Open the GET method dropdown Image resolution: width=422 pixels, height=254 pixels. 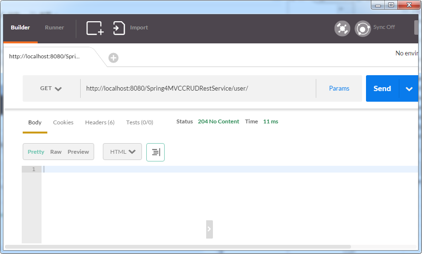[x=51, y=88]
